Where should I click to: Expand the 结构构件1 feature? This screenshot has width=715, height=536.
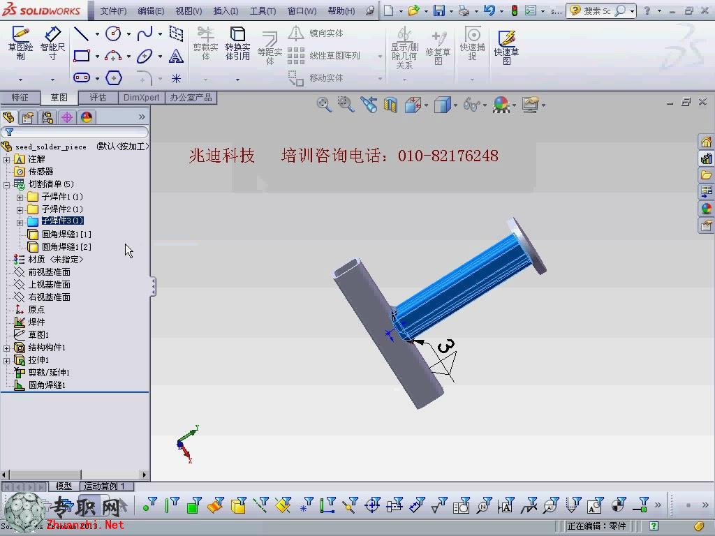click(6, 348)
